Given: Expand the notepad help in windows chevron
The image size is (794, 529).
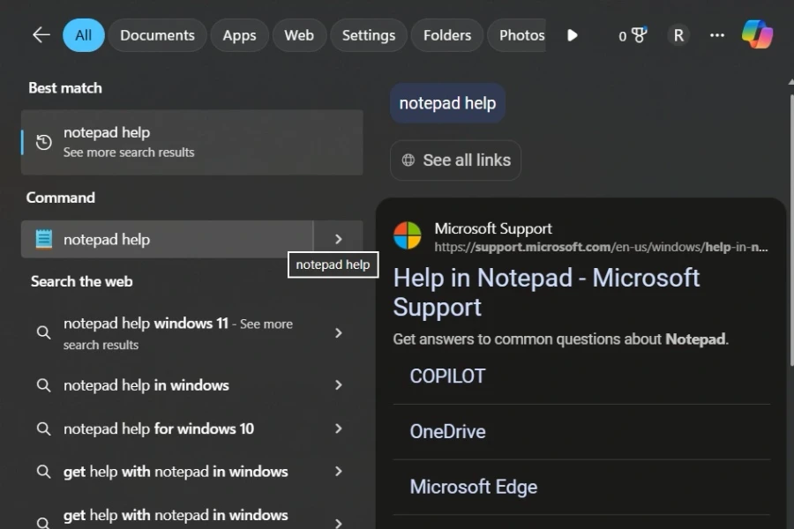Looking at the screenshot, I should click(x=339, y=385).
